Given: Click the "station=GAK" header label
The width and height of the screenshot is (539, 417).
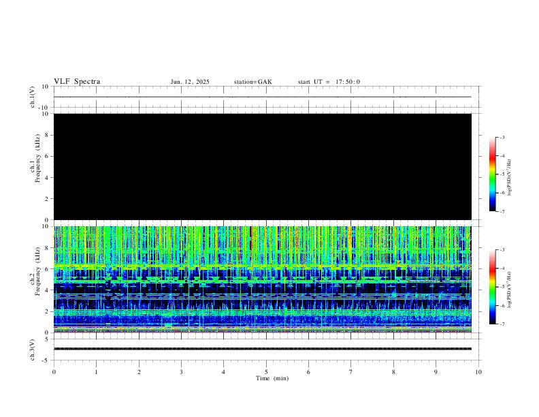Looking at the screenshot, I should pyautogui.click(x=252, y=82).
